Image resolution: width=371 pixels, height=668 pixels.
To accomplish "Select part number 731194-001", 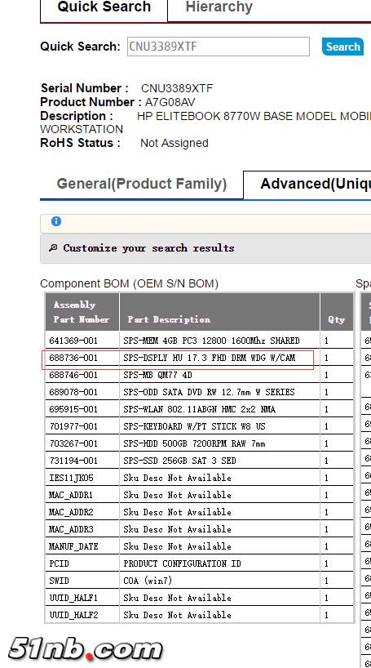I will [73, 461].
